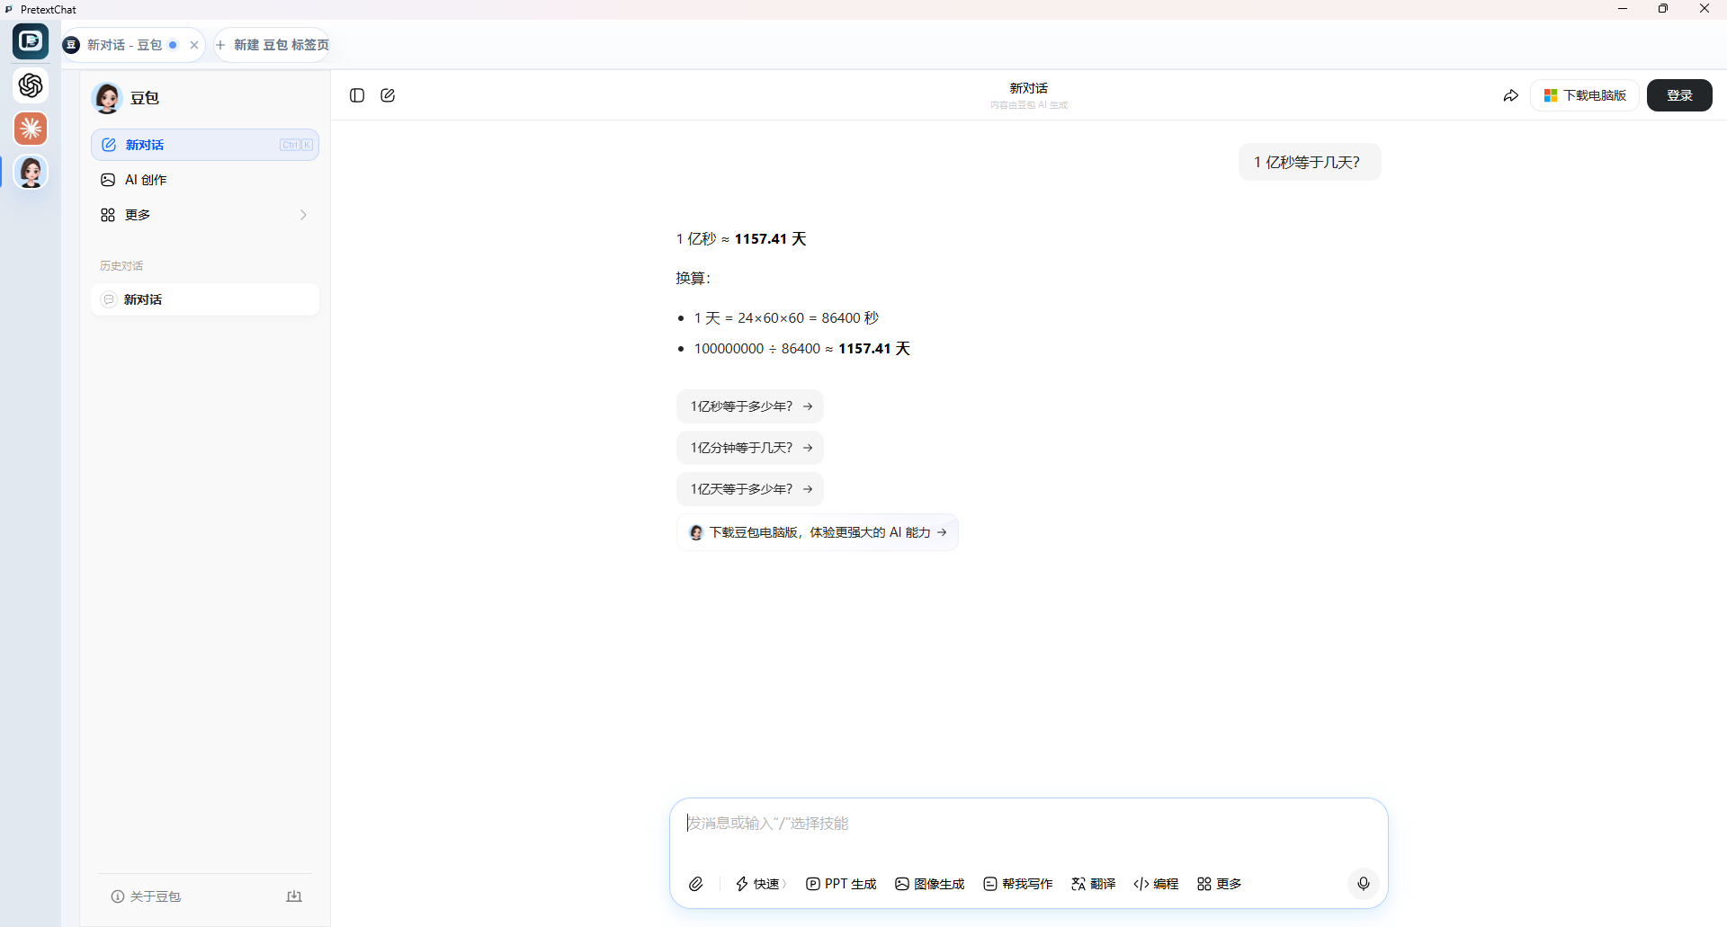Open the Claude assistant from the left dock
Image resolution: width=1727 pixels, height=927 pixels.
[31, 129]
